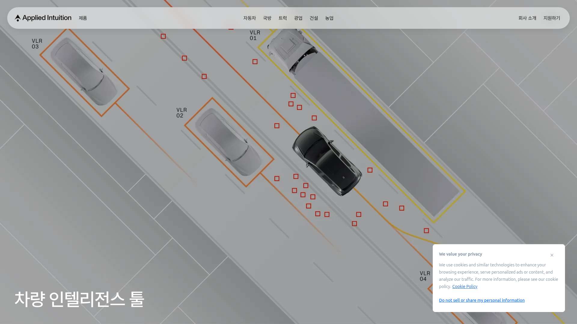Click the VLR 01 truck label

click(255, 35)
